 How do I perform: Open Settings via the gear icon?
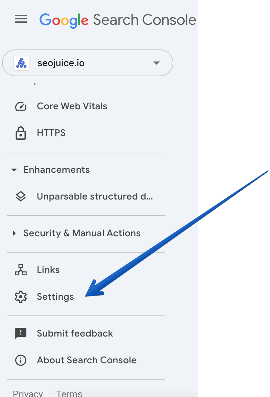point(20,297)
